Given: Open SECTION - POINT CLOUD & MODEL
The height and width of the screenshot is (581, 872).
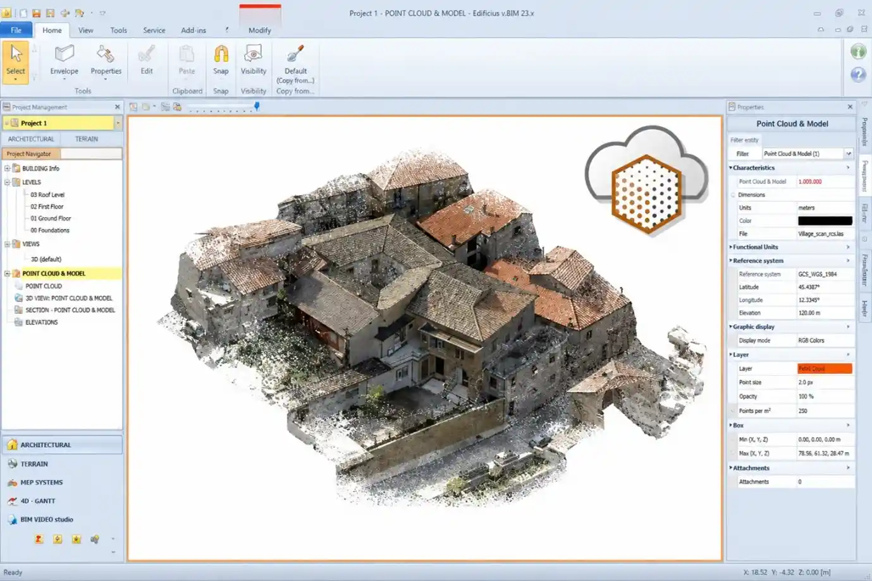Looking at the screenshot, I should click(70, 310).
